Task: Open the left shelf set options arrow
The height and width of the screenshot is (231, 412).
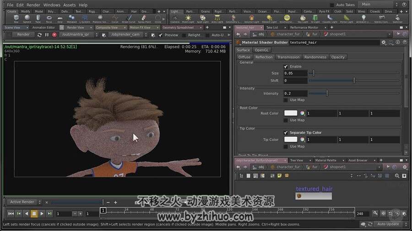Action: click(164, 11)
